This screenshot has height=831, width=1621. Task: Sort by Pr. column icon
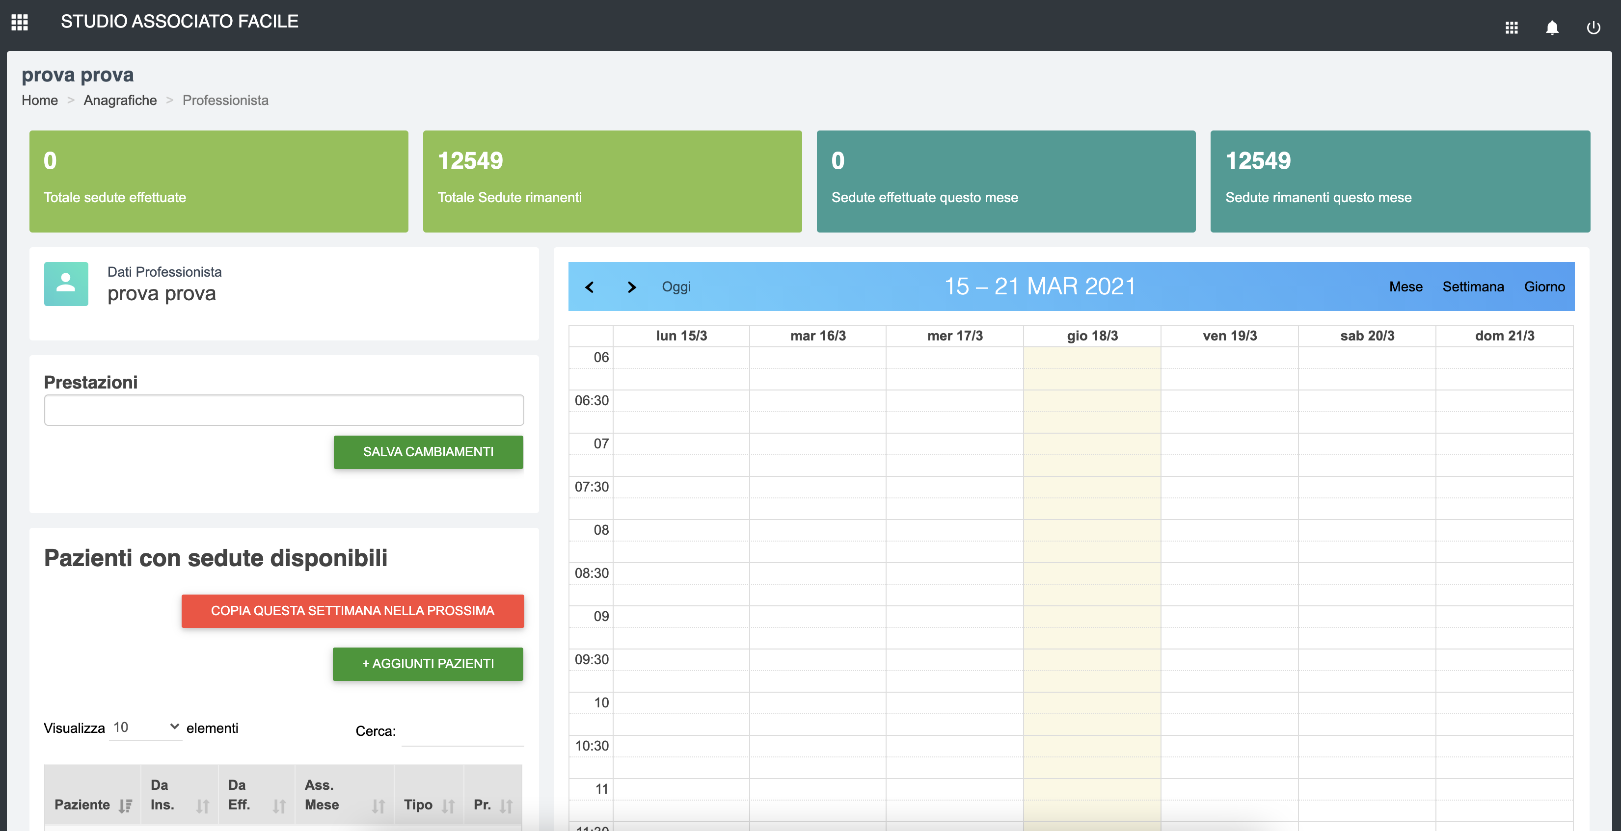pos(507,805)
